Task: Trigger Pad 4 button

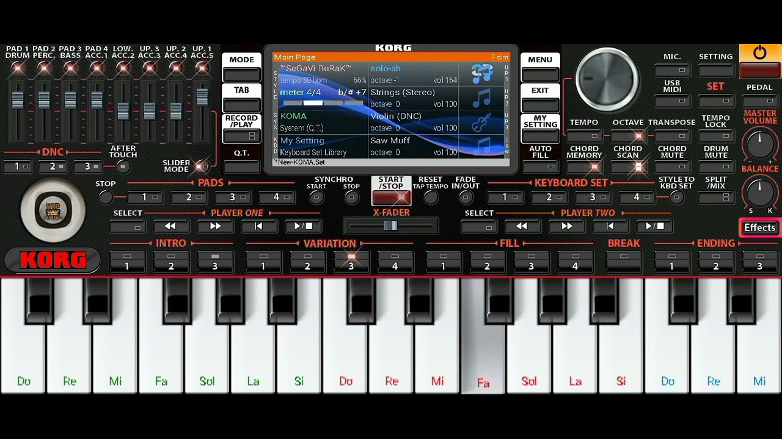Action: pyautogui.click(x=276, y=197)
